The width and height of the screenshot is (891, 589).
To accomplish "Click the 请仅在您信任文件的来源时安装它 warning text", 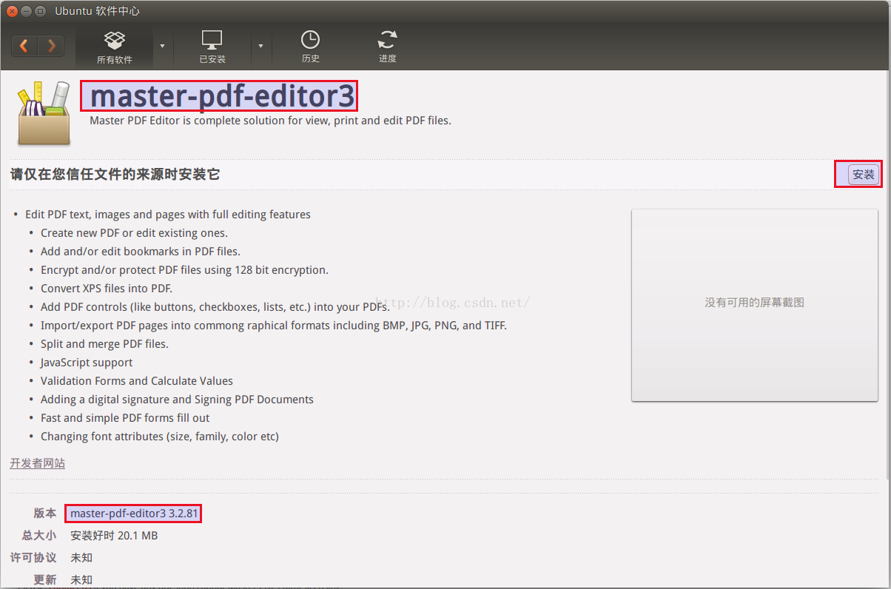I will [115, 175].
